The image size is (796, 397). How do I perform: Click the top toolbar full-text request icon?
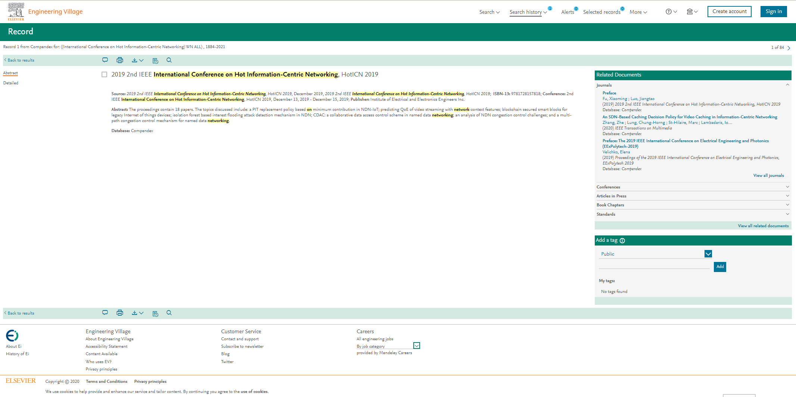click(155, 60)
